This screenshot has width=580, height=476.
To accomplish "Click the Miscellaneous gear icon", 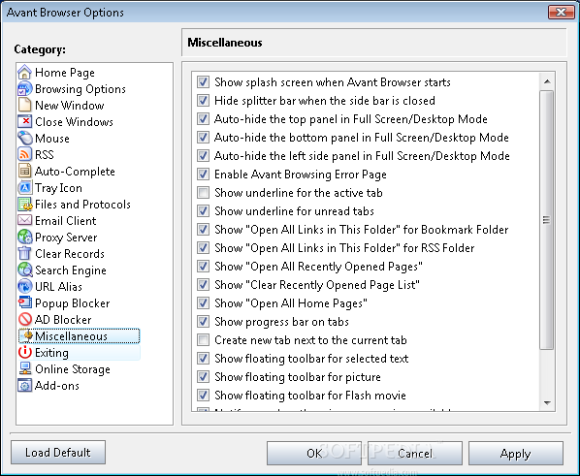I will click(27, 335).
